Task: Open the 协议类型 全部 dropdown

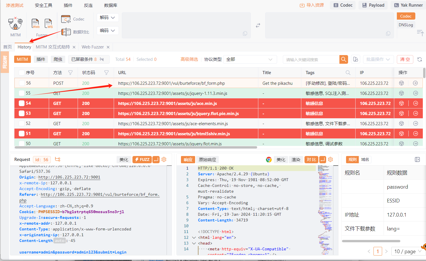Action: pyautogui.click(x=250, y=59)
